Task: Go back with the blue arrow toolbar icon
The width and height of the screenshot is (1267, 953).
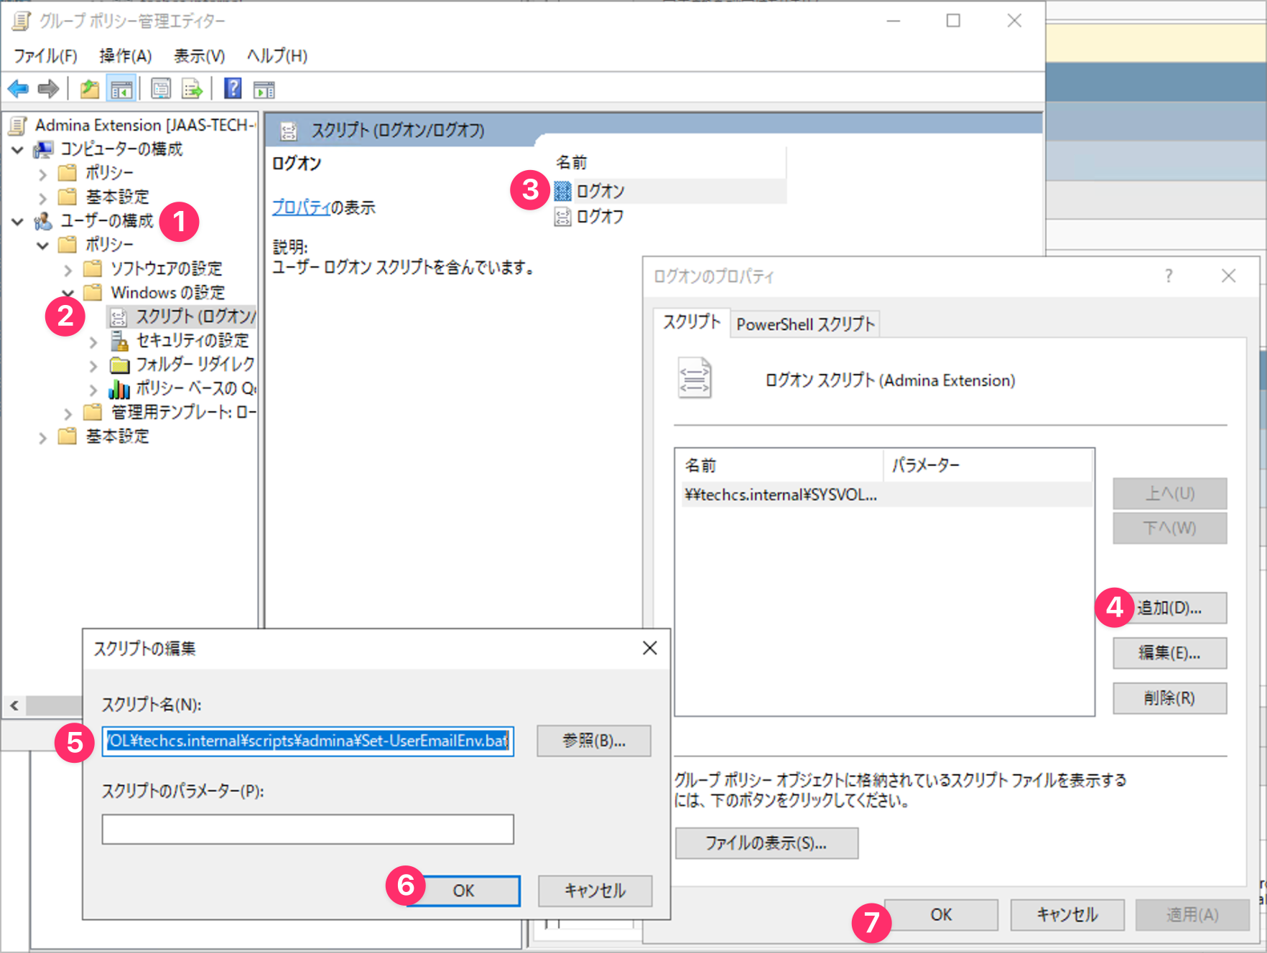Action: click(x=18, y=89)
